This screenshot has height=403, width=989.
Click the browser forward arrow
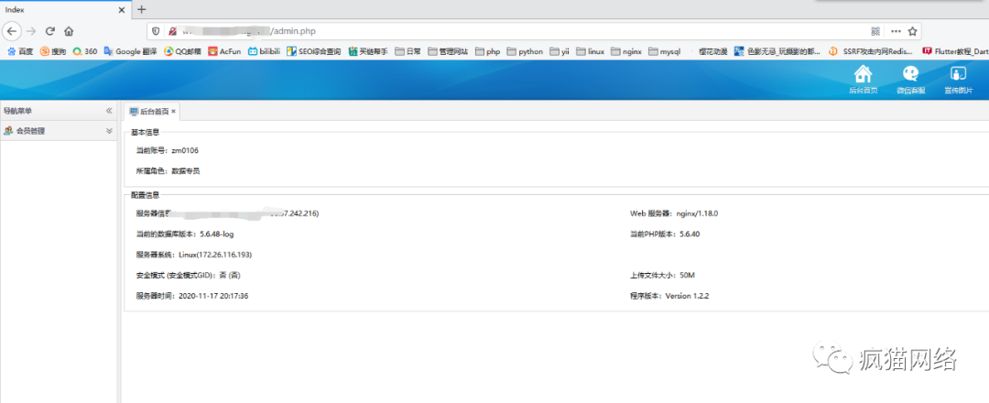pos(31,31)
